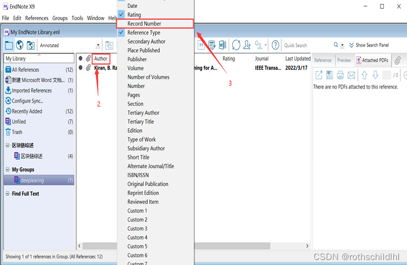Click the EndNote X9 app icon in title bar
This screenshot has width=407, height=265.
6,7
